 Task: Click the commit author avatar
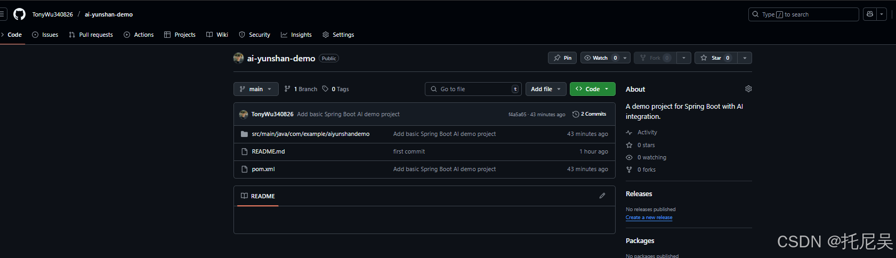pyautogui.click(x=244, y=114)
